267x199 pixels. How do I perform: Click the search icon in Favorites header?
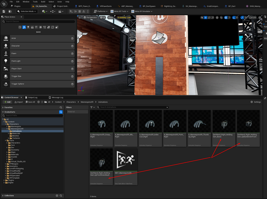point(61,108)
